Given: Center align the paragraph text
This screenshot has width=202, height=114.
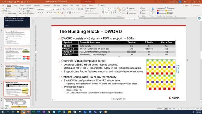Looking at the screenshot, I should pyautogui.click(x=70, y=13).
